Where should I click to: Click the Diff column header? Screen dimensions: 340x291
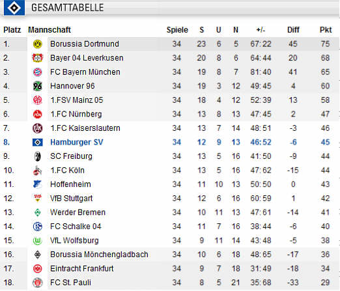point(293,30)
